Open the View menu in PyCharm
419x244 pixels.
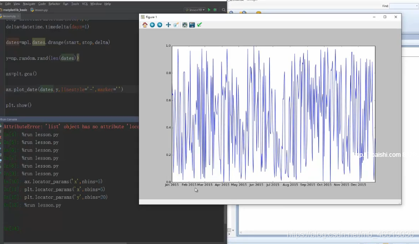[x=16, y=4]
